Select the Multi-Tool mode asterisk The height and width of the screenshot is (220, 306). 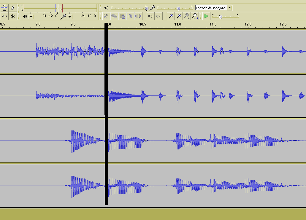pos(13,16)
